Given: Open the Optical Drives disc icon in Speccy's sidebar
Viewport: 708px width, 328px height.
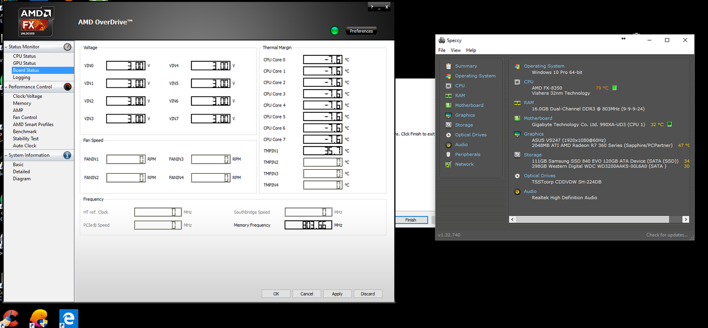Looking at the screenshot, I should click(449, 135).
